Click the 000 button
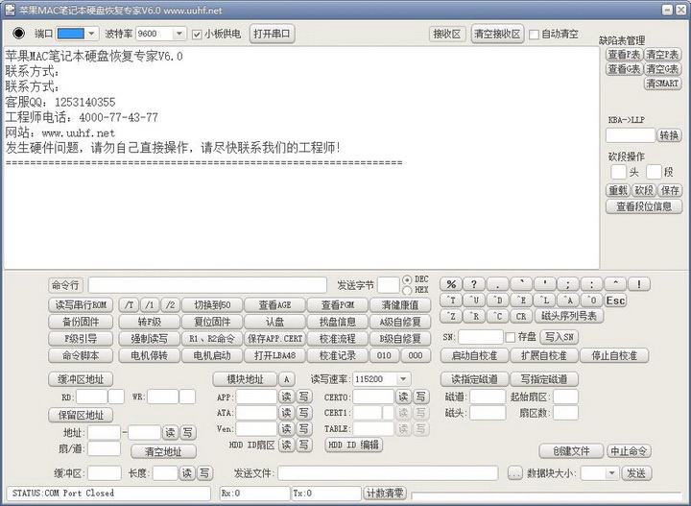Image resolution: width=691 pixels, height=506 pixels. click(416, 355)
